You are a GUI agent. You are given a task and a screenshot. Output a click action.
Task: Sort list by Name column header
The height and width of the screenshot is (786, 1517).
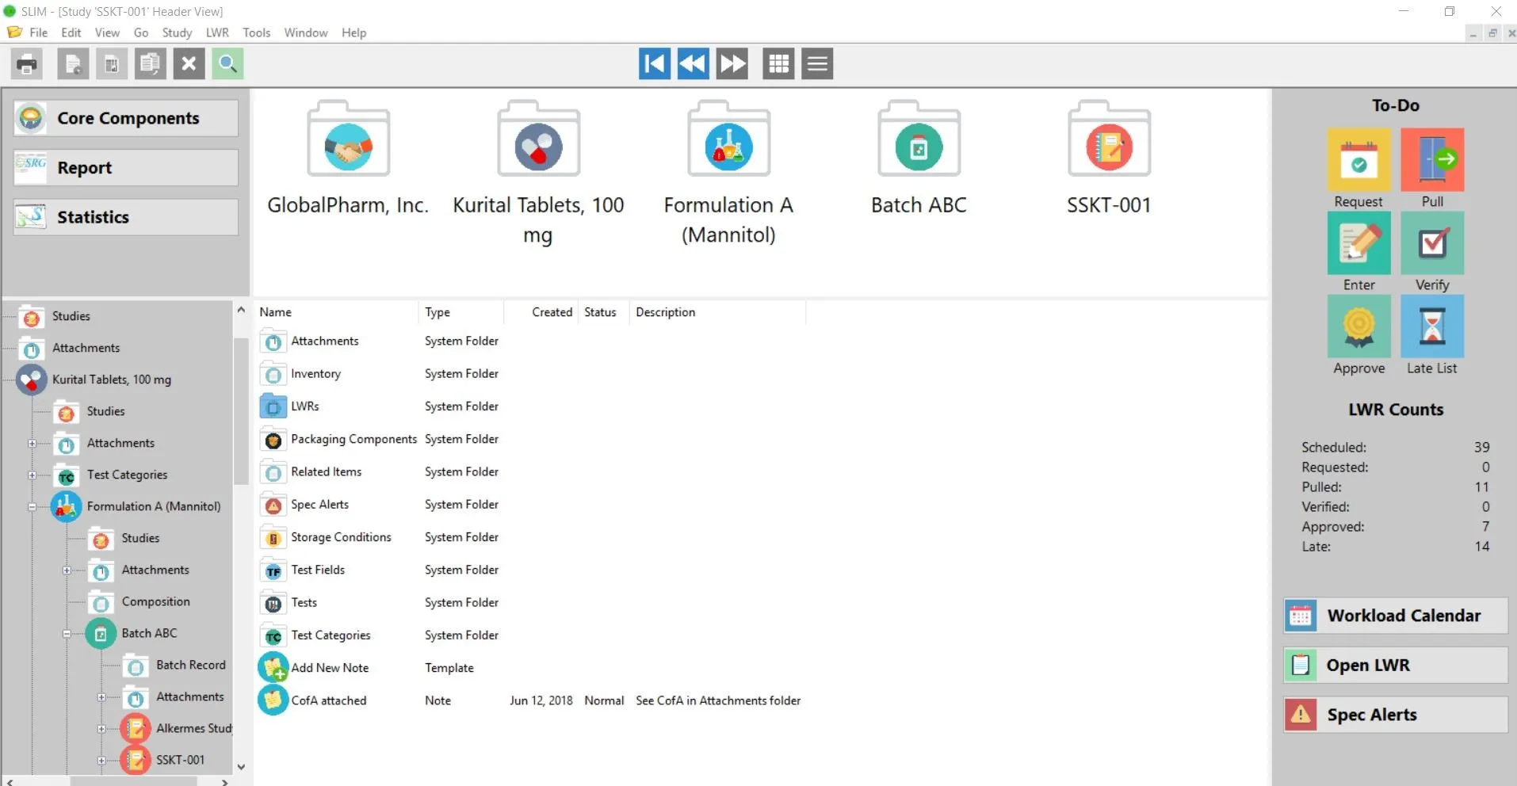336,312
